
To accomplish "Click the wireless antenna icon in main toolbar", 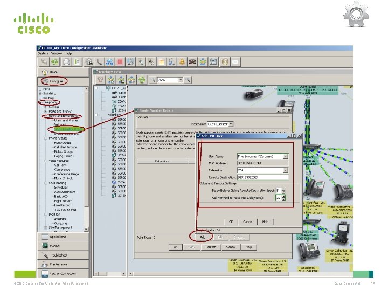I will pos(130,61).
